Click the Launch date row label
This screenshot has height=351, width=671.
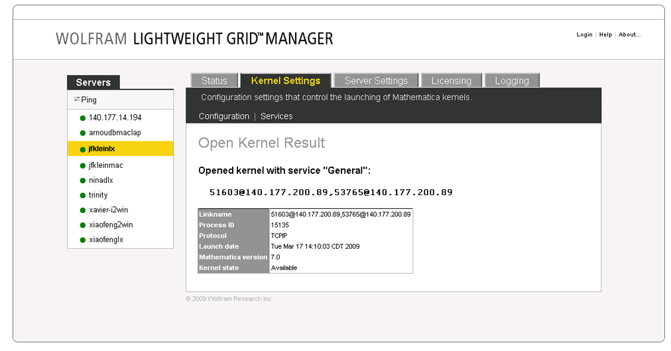coord(219,247)
